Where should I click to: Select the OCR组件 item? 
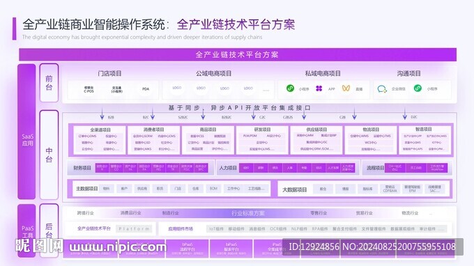tap(278, 229)
